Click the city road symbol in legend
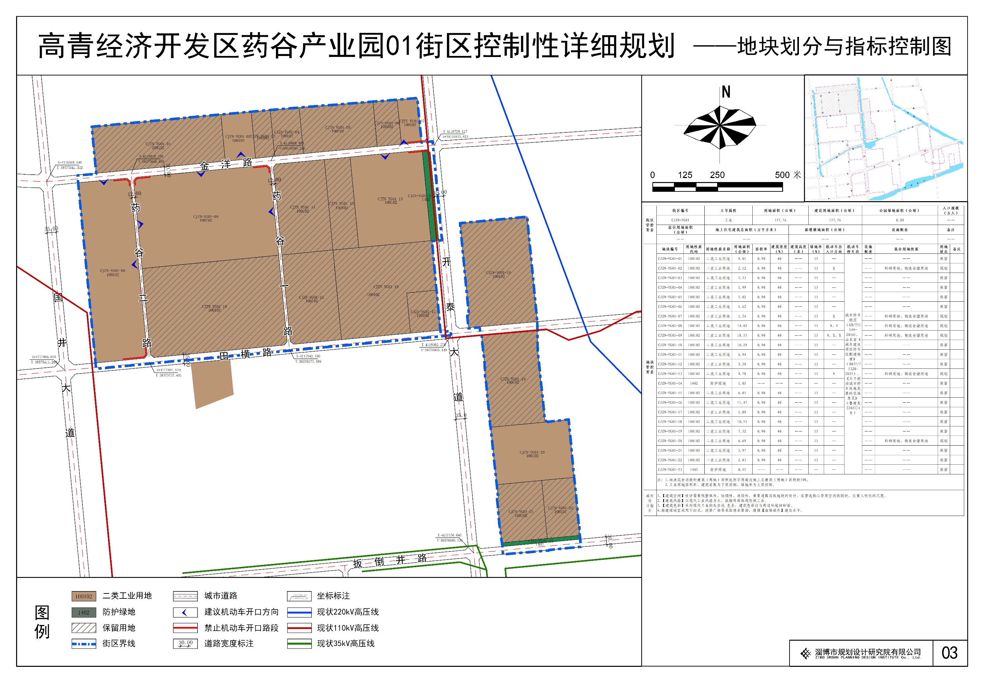 185,596
